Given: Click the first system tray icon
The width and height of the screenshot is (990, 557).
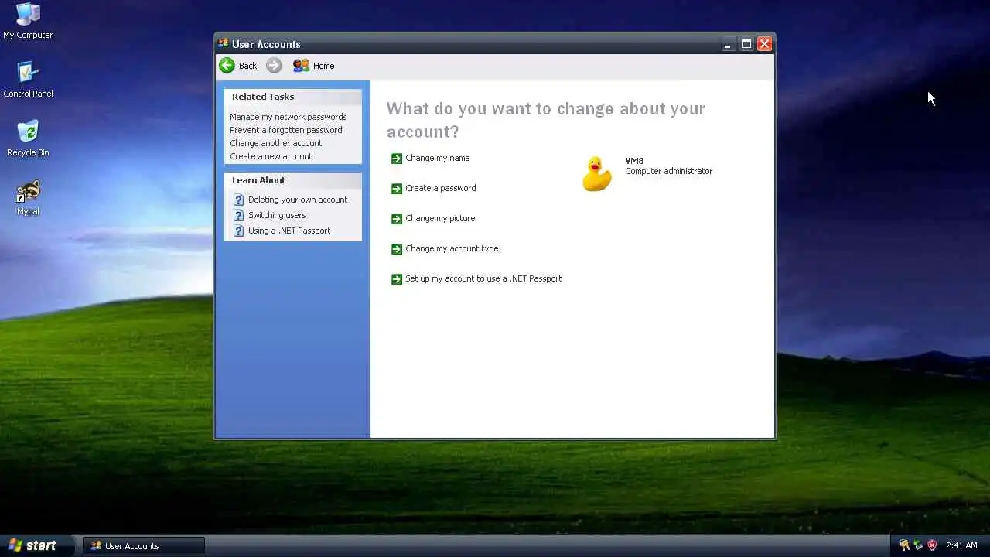Looking at the screenshot, I should click(x=904, y=545).
